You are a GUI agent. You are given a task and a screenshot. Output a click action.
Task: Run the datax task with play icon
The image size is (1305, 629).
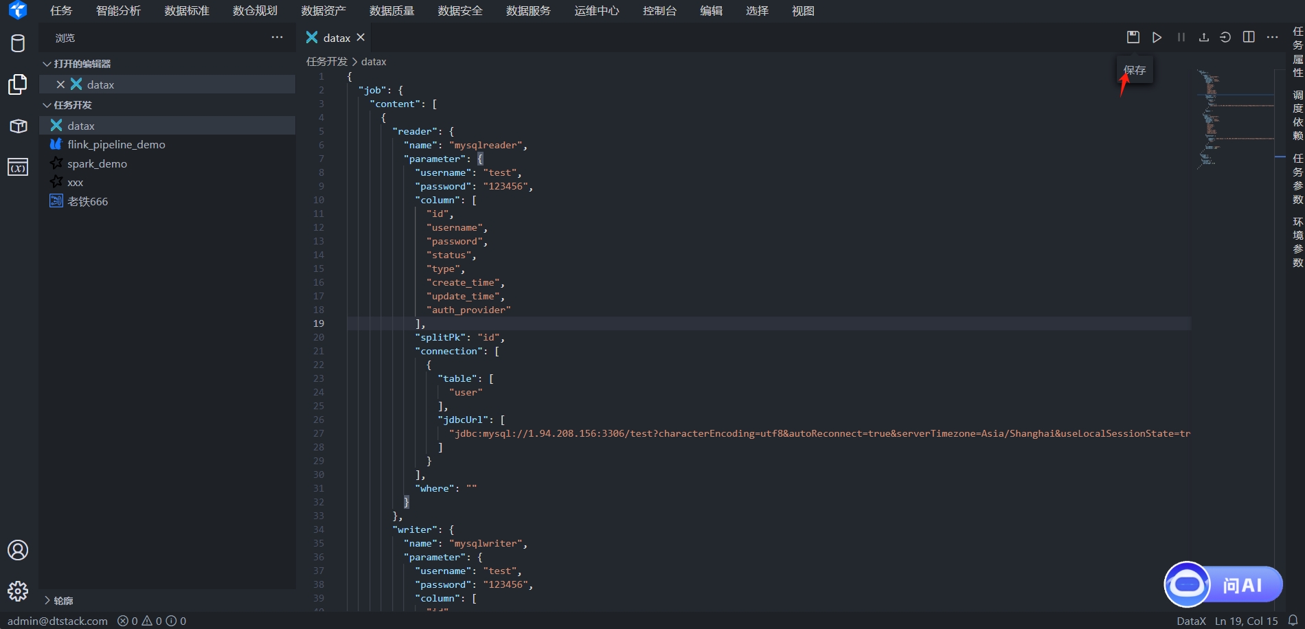(1157, 37)
